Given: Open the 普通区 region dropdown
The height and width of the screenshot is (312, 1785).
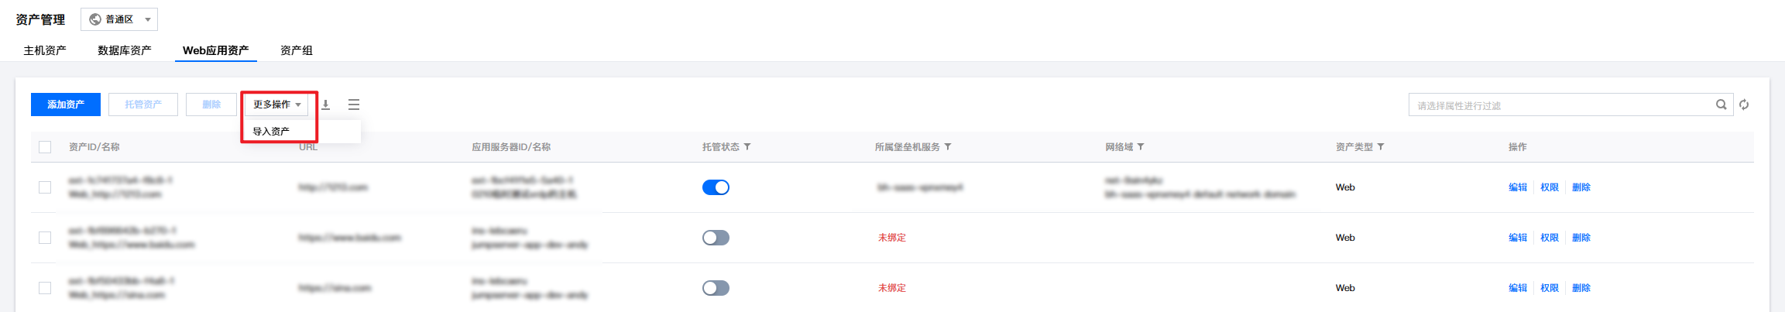Looking at the screenshot, I should [119, 19].
